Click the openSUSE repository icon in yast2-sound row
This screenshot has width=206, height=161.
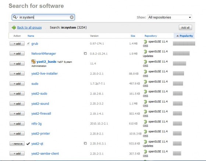pyautogui.click(x=145, y=102)
